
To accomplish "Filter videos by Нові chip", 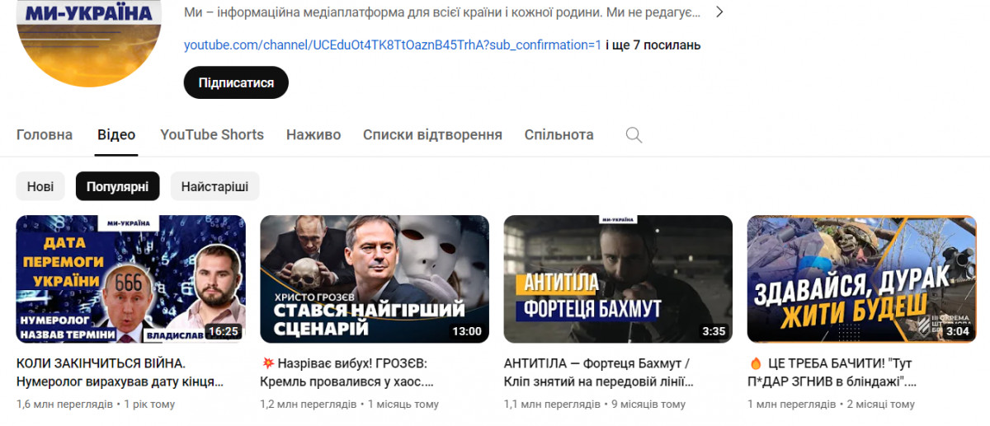I will (40, 186).
